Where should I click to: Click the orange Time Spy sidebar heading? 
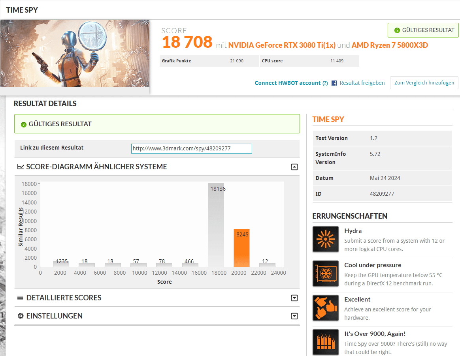[x=328, y=120]
